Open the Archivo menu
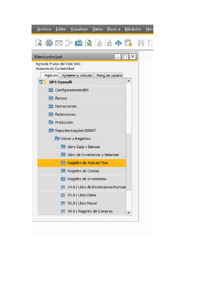The width and height of the screenshot is (221, 295). (x=44, y=29)
